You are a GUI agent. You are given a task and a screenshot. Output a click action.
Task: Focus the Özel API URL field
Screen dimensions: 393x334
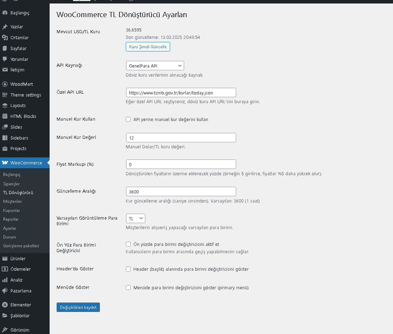click(x=181, y=93)
